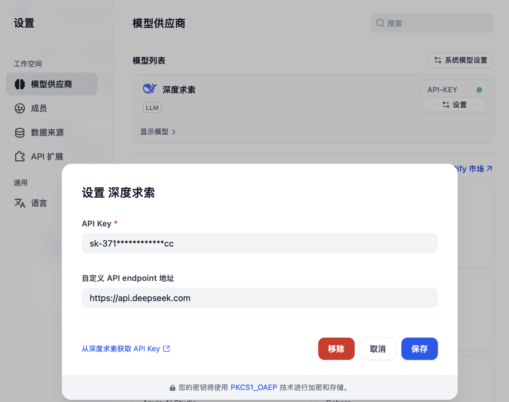Click the 成员 members face icon
The image size is (509, 402).
tap(20, 108)
